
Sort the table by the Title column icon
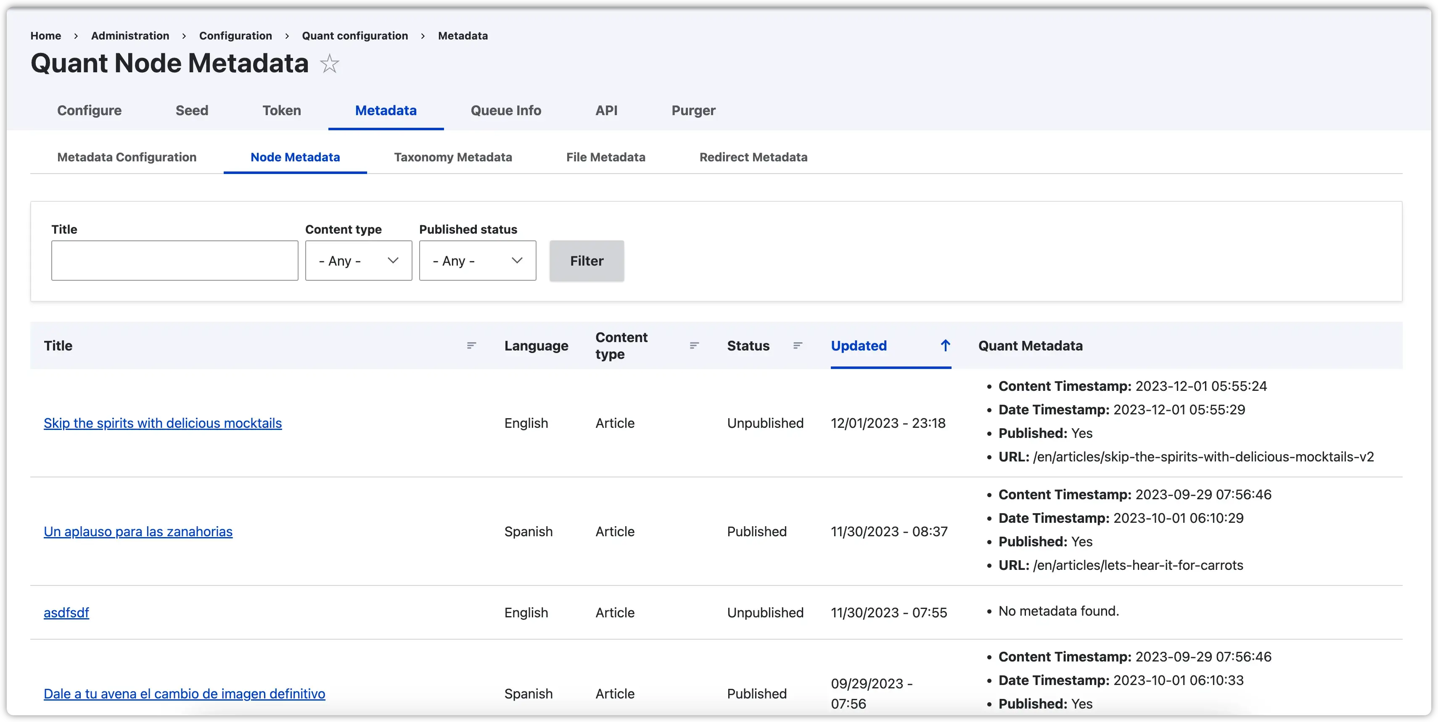pyautogui.click(x=471, y=345)
